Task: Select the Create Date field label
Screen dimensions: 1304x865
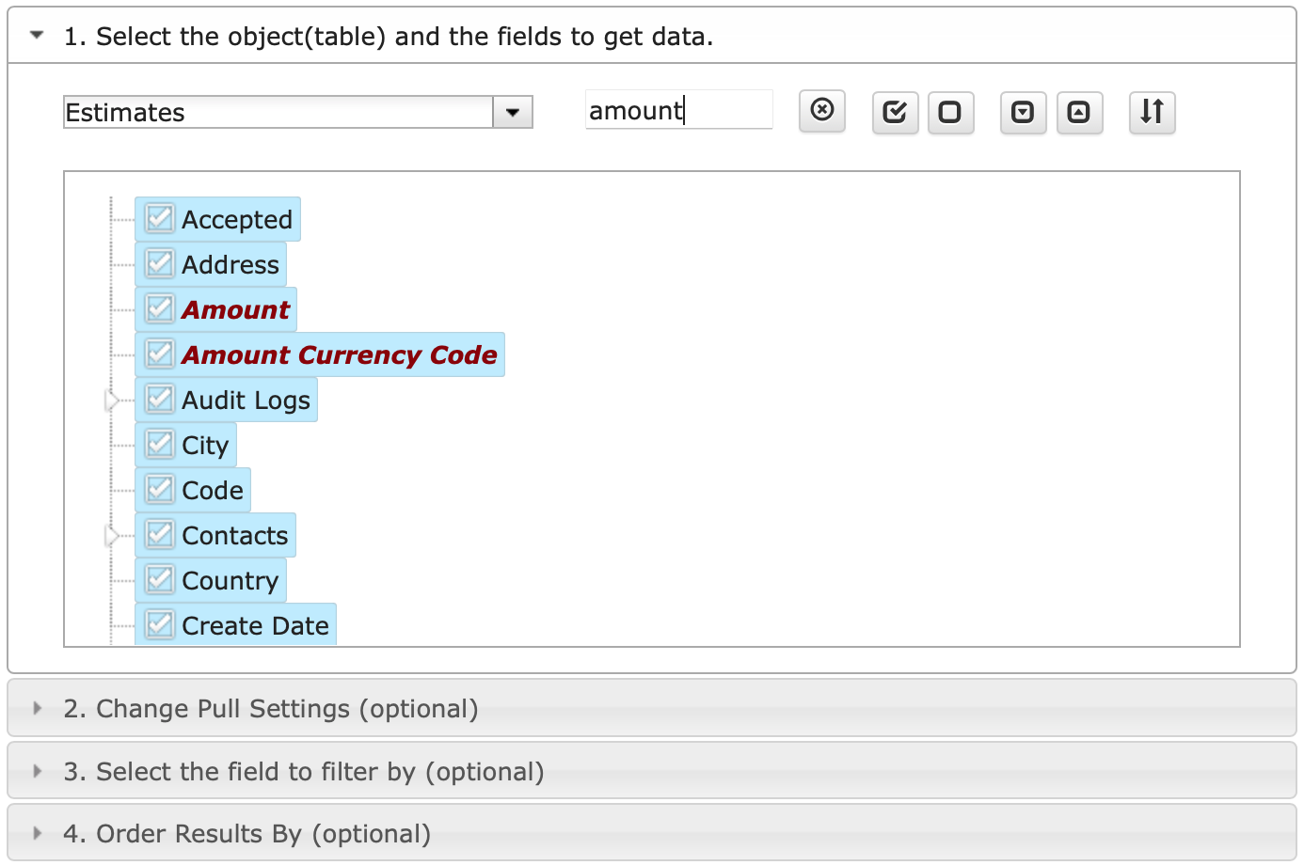Action: pos(255,625)
